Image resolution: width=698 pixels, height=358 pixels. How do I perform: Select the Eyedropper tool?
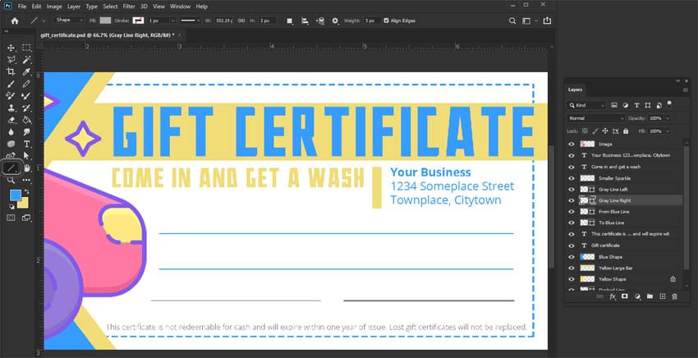27,72
